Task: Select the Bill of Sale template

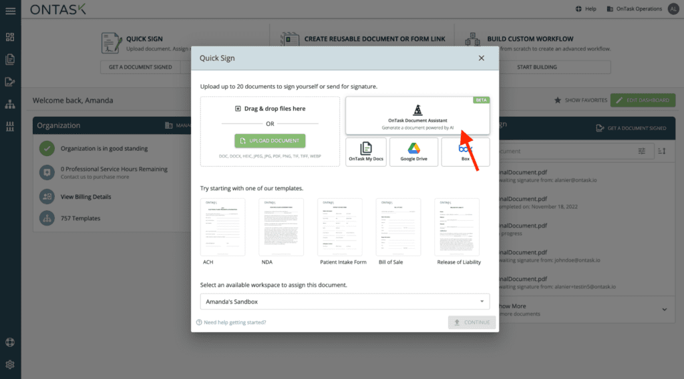Action: click(398, 227)
